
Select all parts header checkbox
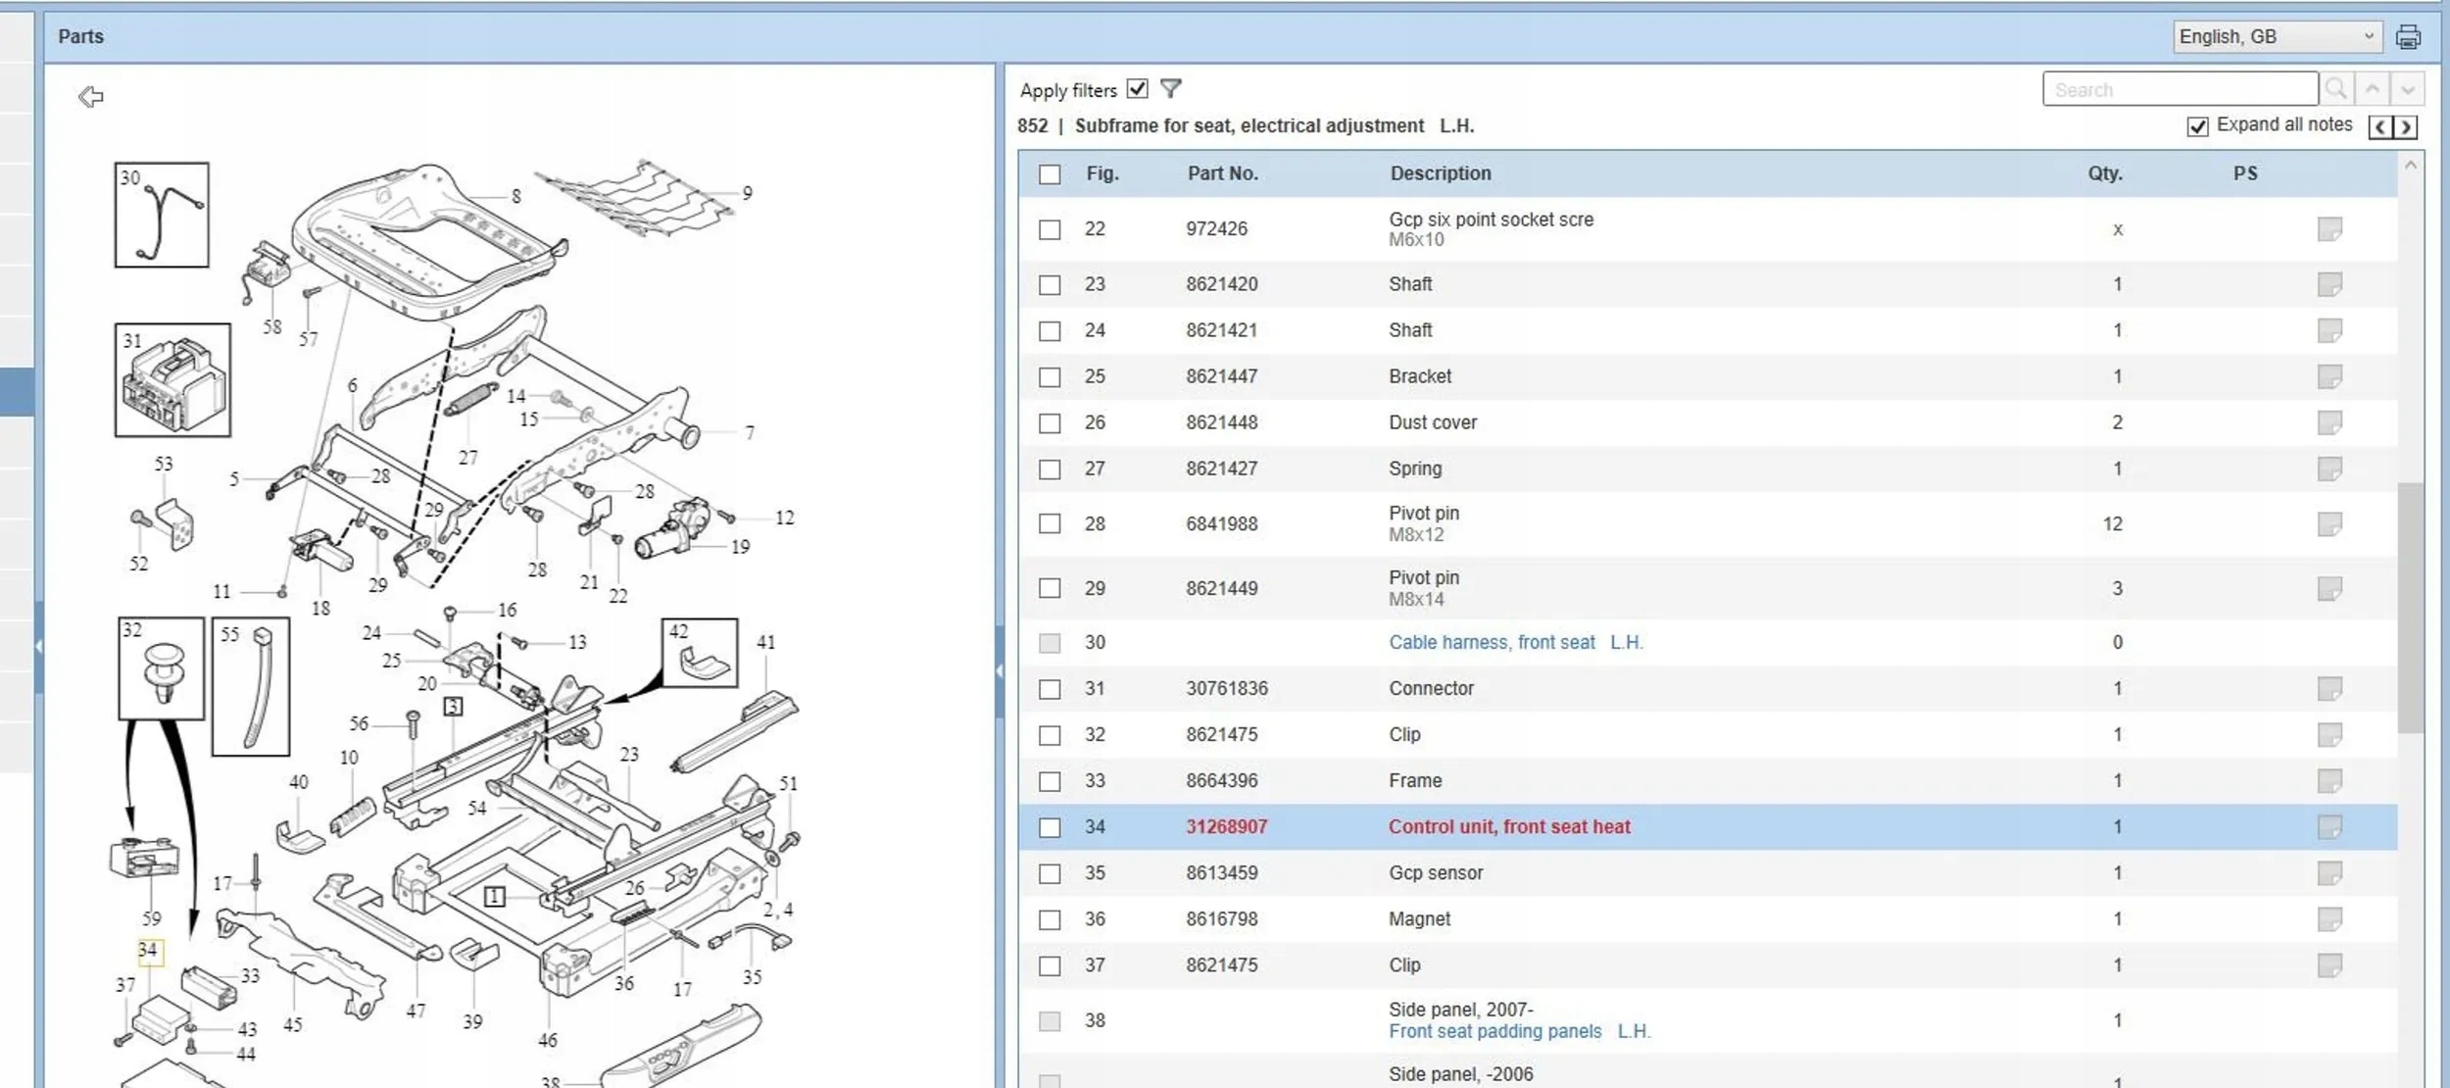[1050, 174]
